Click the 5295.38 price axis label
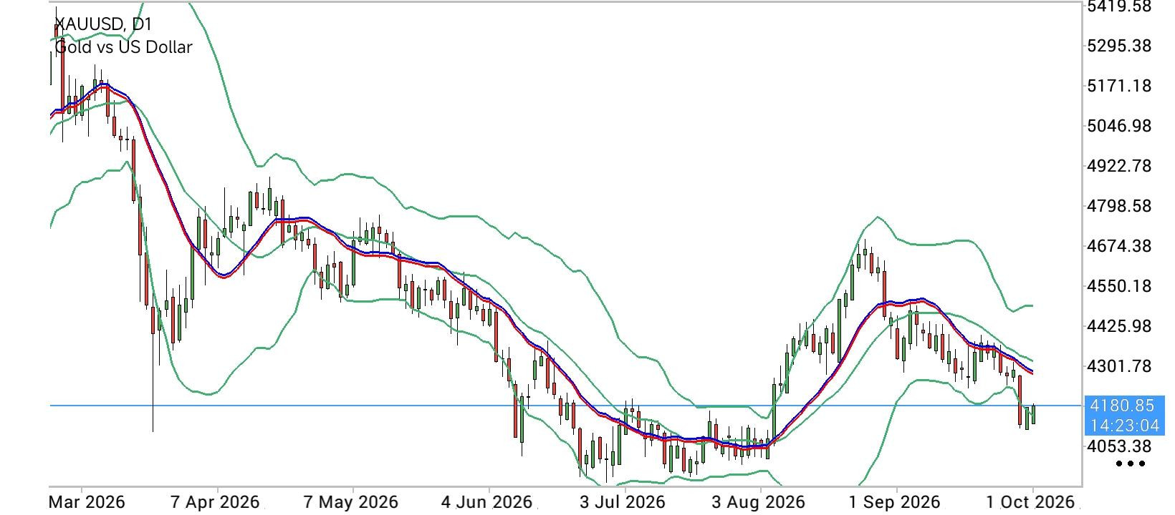 1119,46
